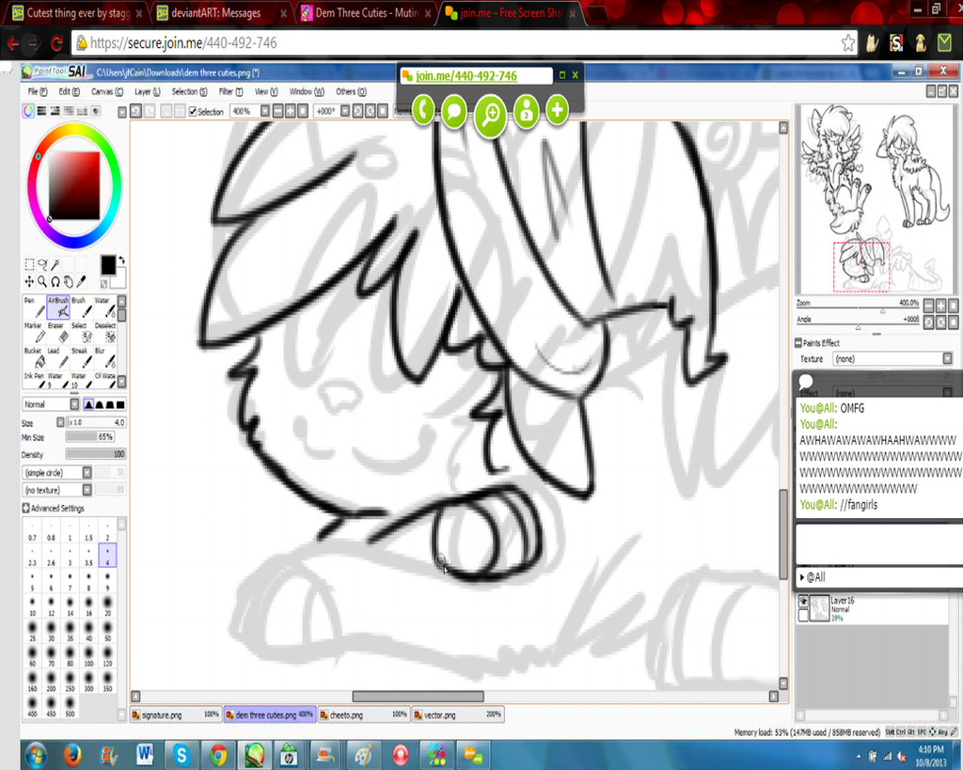Pick the lasso selection tool
The width and height of the screenshot is (963, 770).
(42, 264)
